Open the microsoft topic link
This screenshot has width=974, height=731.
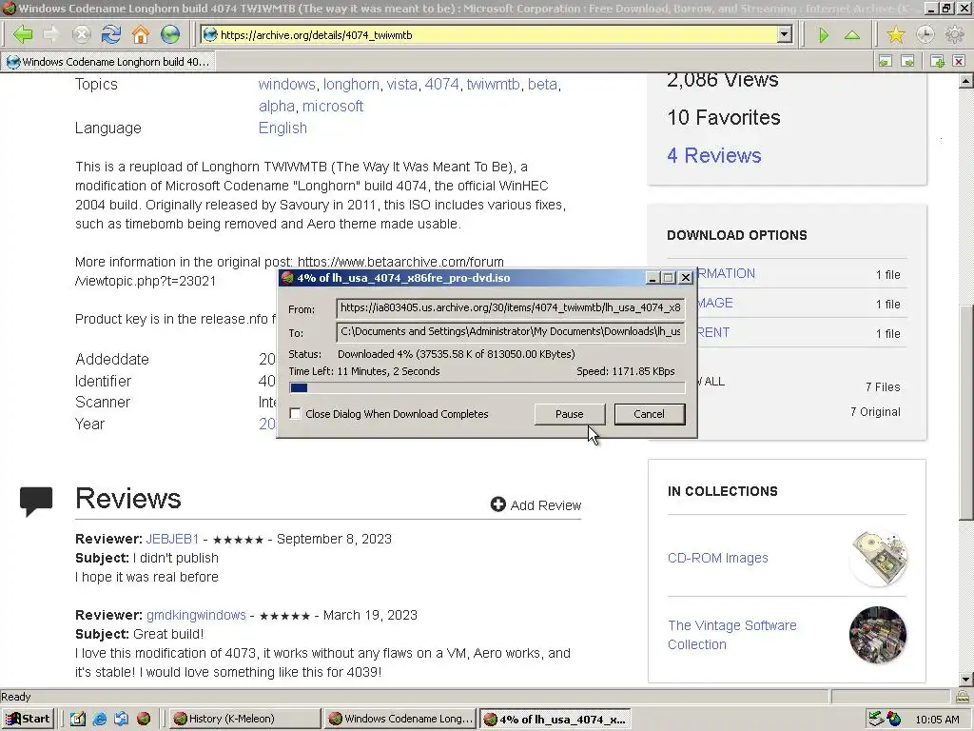click(332, 106)
